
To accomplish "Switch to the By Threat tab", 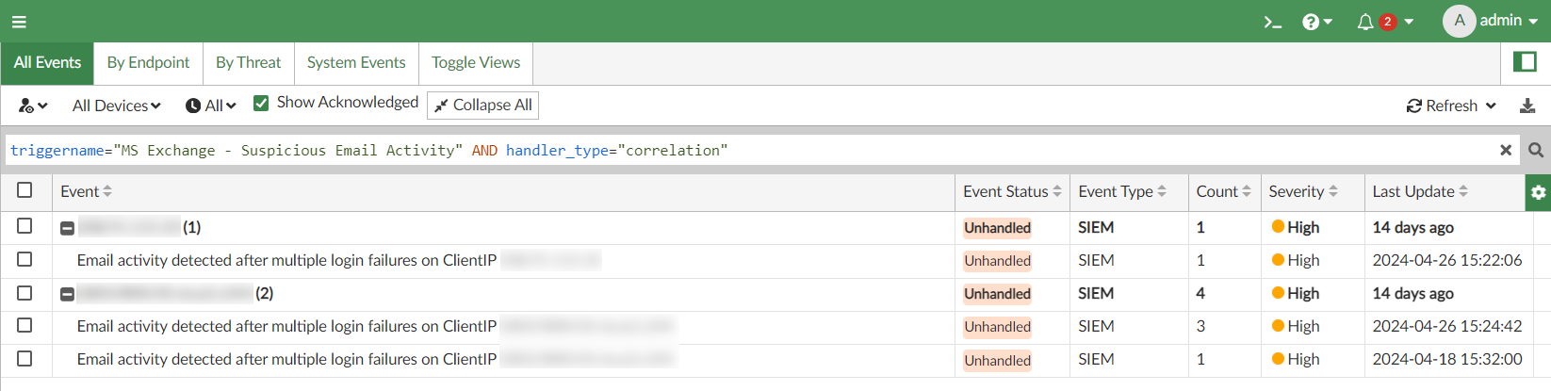I will pyautogui.click(x=248, y=62).
